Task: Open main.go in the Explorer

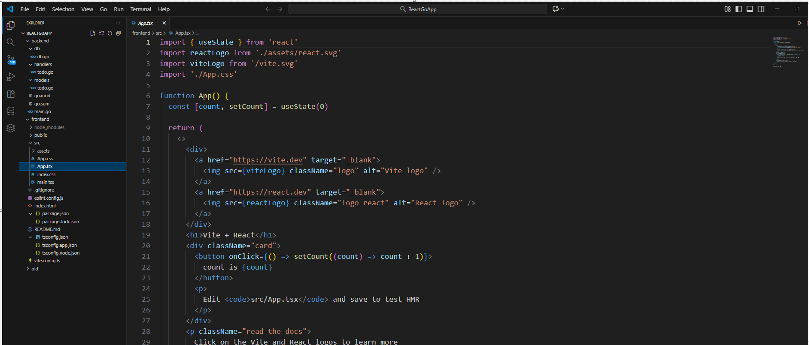Action: click(x=43, y=111)
